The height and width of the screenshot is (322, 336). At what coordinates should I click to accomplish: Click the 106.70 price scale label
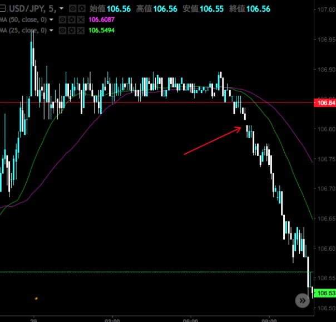click(327, 189)
